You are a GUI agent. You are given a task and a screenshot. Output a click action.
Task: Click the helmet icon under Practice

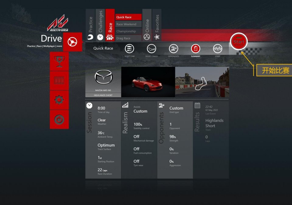(90, 37)
